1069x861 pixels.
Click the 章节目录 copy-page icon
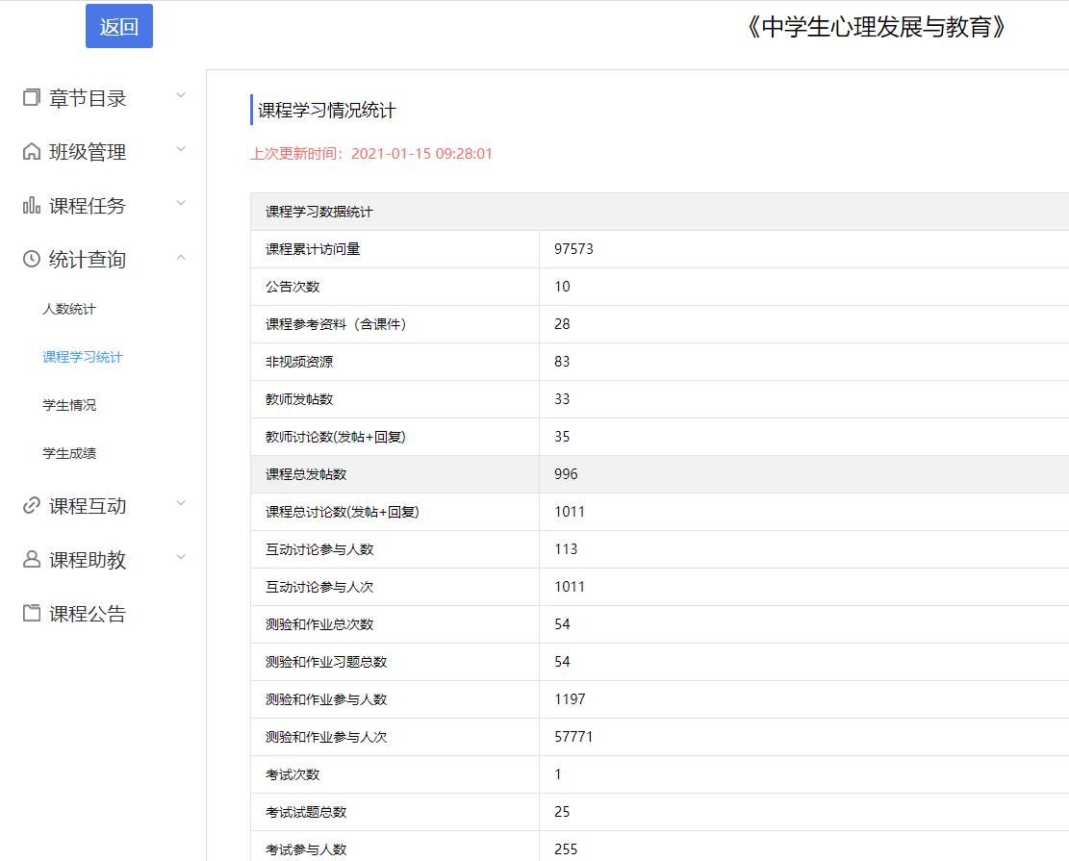pyautogui.click(x=32, y=98)
